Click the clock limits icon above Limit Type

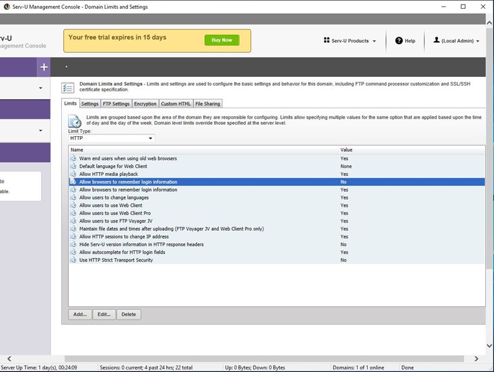point(75,121)
